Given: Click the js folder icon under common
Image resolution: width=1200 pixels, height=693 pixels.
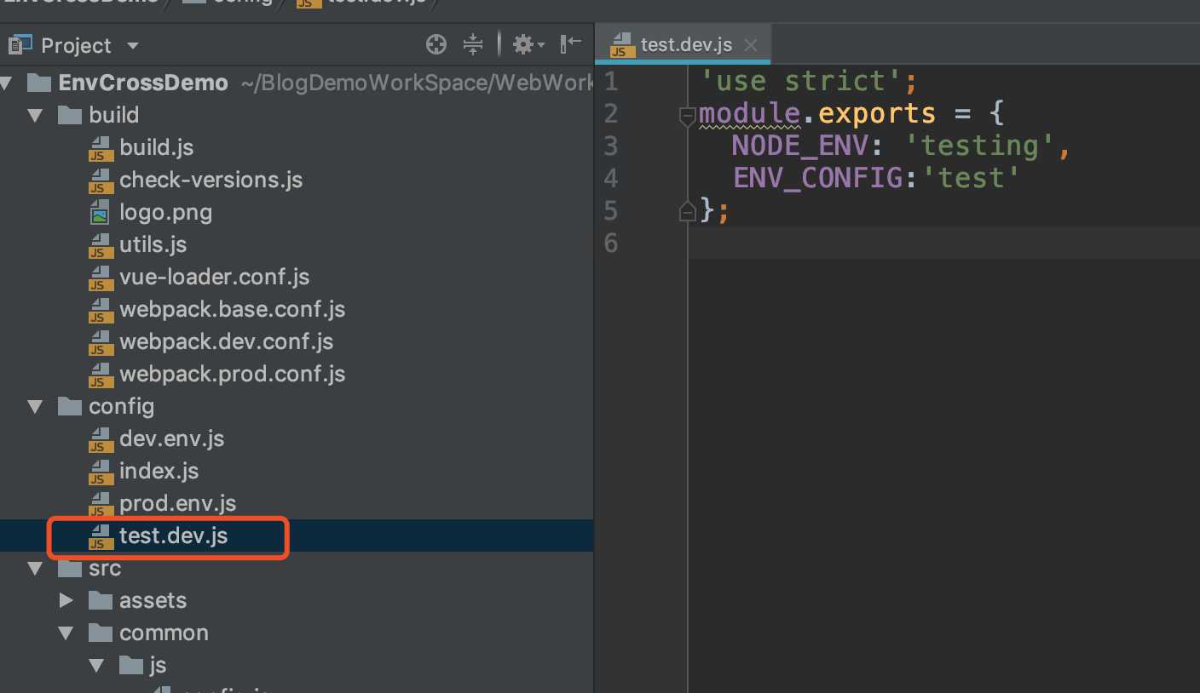Looking at the screenshot, I should tap(131, 665).
